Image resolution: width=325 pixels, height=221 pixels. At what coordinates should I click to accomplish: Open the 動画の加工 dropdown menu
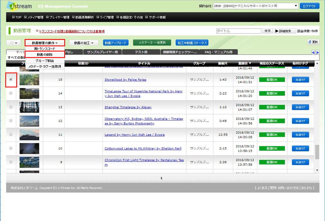[x=84, y=43]
